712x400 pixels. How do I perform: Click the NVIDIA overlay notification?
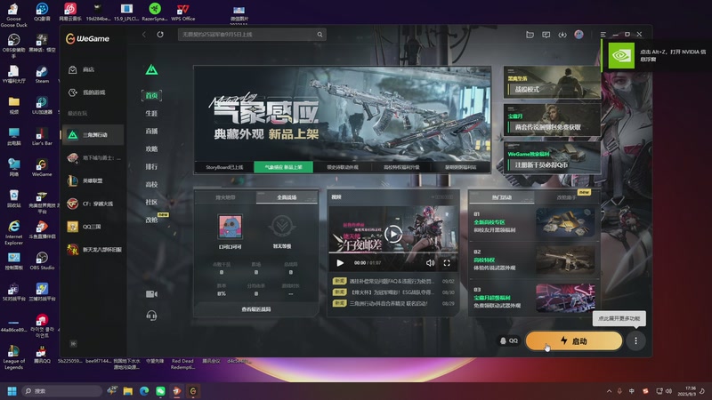(x=657, y=55)
